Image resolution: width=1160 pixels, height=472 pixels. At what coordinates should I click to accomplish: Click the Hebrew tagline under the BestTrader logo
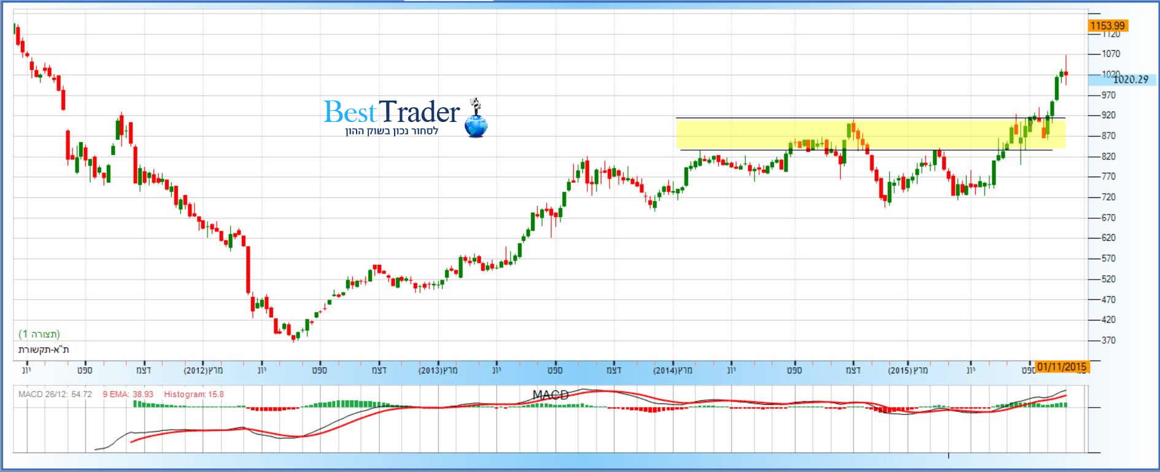point(392,131)
